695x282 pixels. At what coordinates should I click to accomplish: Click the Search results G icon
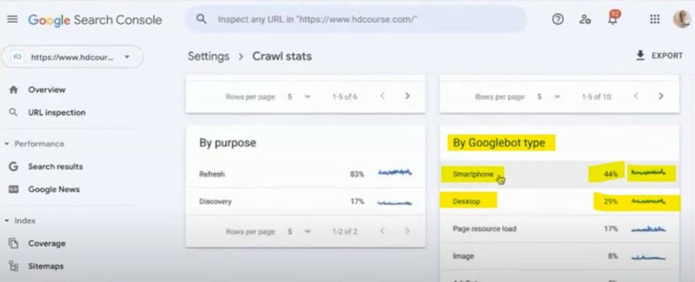click(x=14, y=167)
